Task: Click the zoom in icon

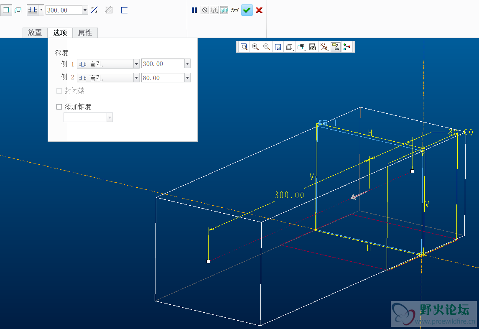Action: [255, 47]
